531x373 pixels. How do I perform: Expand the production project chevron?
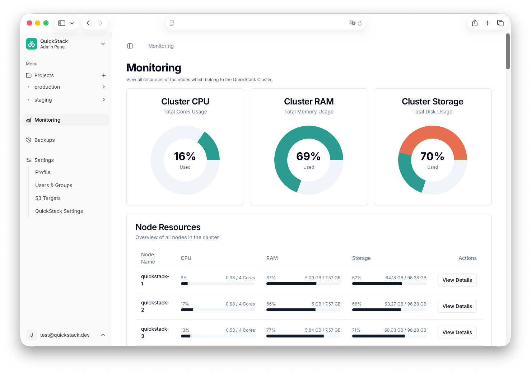pos(103,87)
